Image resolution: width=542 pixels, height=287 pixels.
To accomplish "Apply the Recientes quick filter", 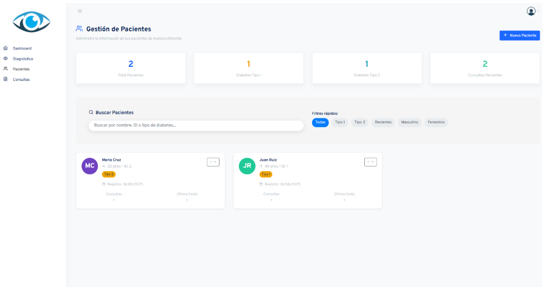I will (383, 123).
